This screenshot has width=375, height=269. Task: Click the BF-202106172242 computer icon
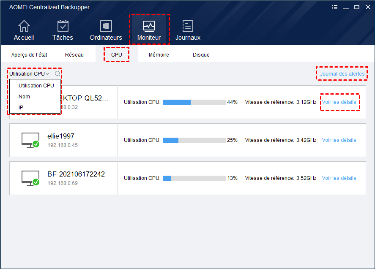(x=30, y=178)
